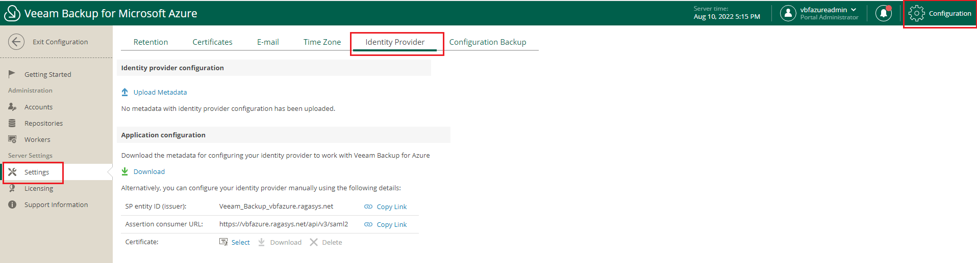The image size is (977, 263).
Task: Select Settings in Server Settings
Action: point(37,172)
